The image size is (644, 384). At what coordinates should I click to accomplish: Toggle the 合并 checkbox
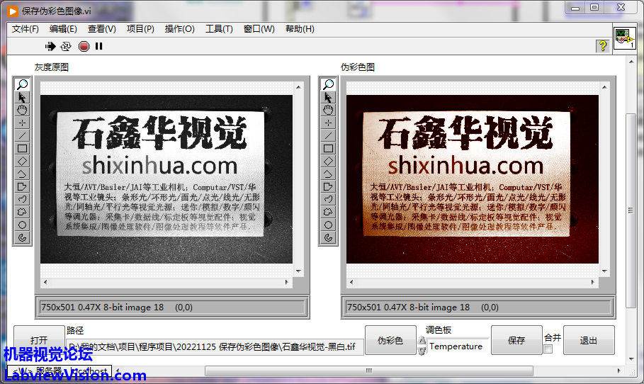(548, 349)
